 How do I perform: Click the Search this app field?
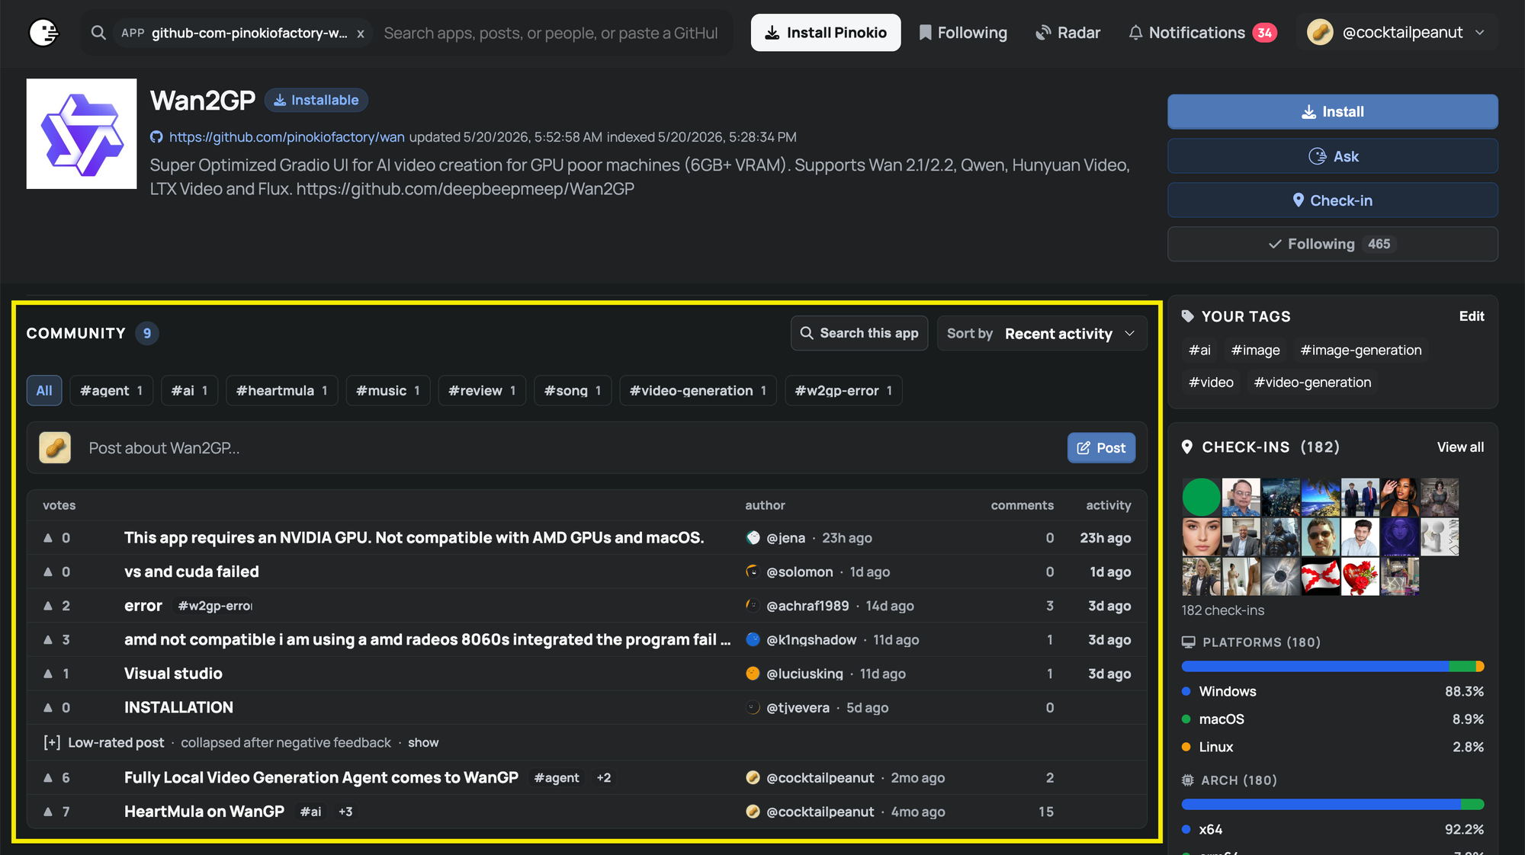[x=859, y=334]
